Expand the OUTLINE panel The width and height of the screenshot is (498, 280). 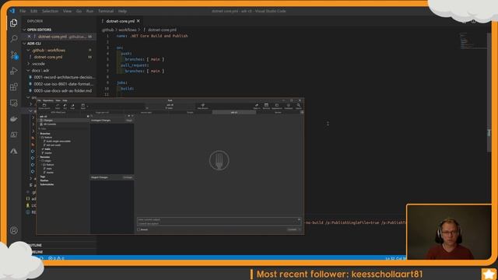coord(34,245)
